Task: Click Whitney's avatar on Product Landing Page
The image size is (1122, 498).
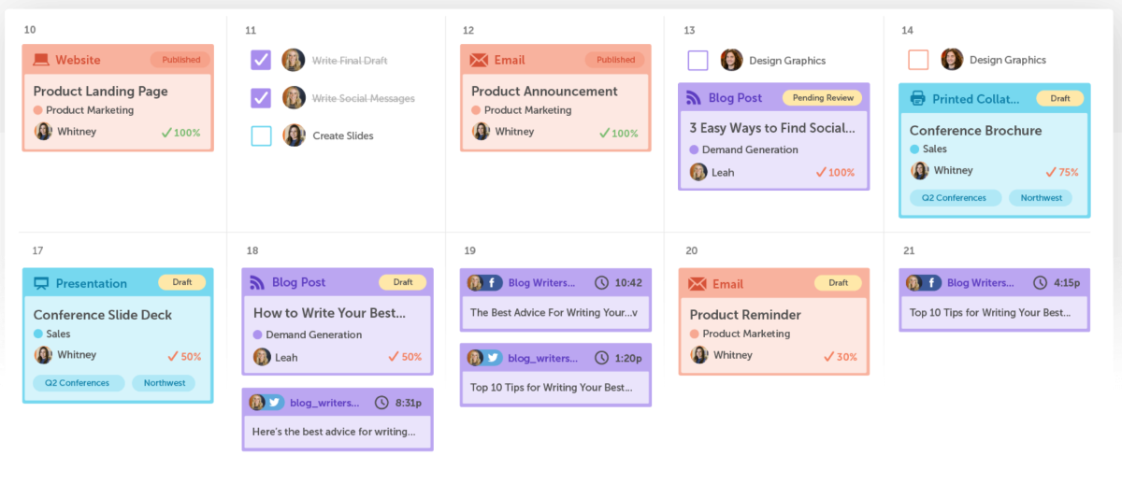Action: [x=43, y=131]
